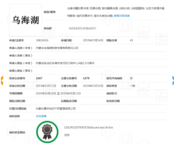Click the agency name 内蒙古夏禾知识产权管理有限公司
This screenshot has width=174, height=150.
click(x=56, y=109)
